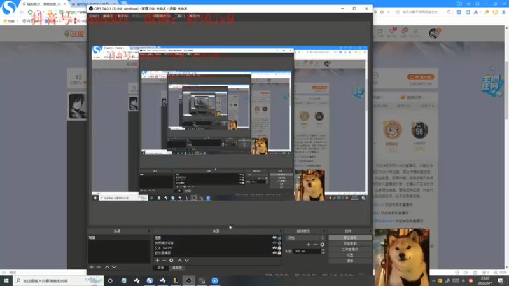Click the browser back arrow
This screenshot has width=509, height=286.
[x=22, y=12]
